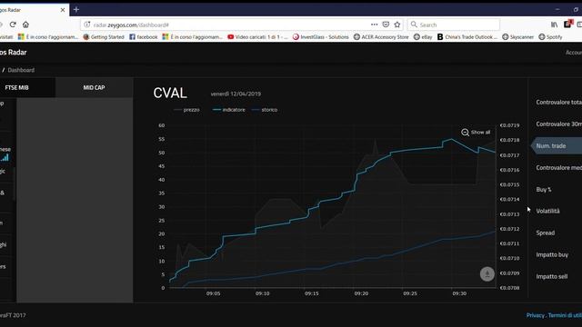Go to the browser home page icon
The image size is (582, 327).
tap(25, 25)
